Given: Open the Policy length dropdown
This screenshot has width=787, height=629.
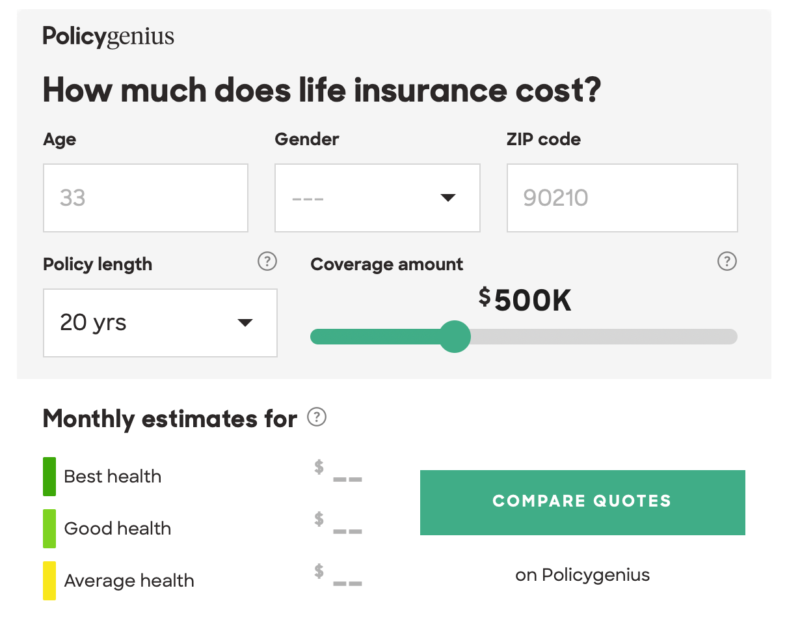Looking at the screenshot, I should [160, 322].
